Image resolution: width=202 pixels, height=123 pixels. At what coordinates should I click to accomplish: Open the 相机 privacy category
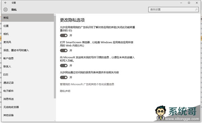tap(28, 34)
